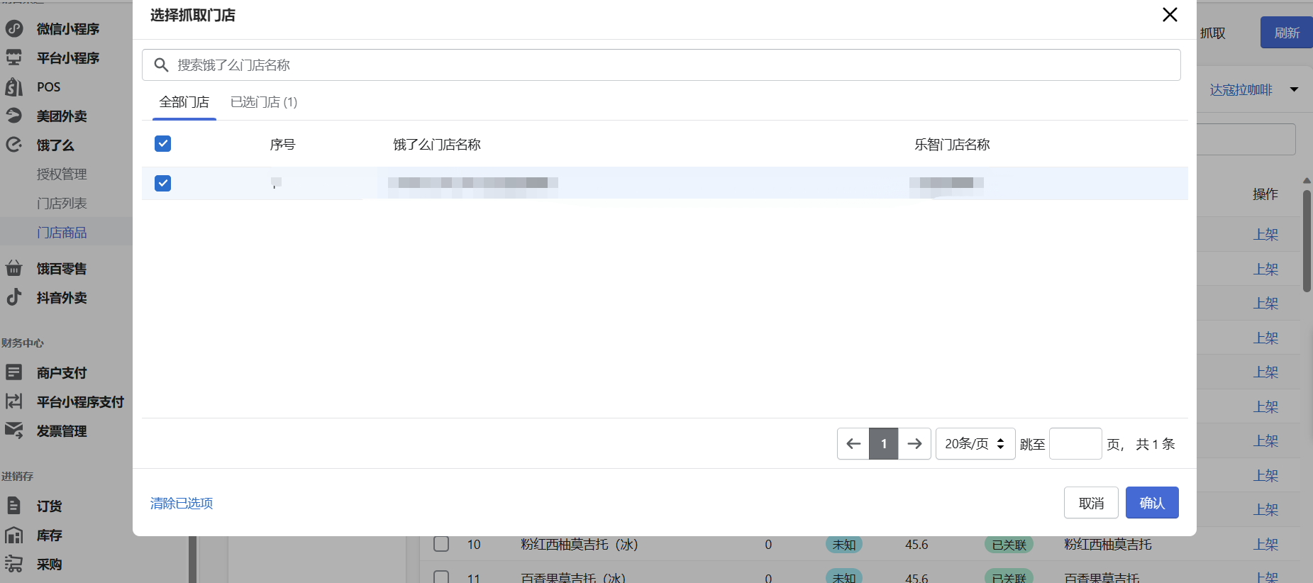
Task: Click 上架 link for 粉红西柚莫吉托 row
Action: click(1265, 545)
